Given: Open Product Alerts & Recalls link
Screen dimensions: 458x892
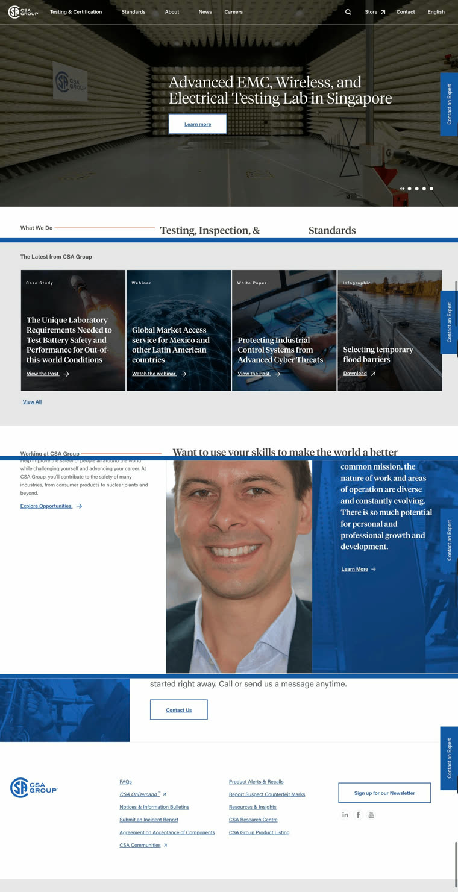Looking at the screenshot, I should tap(256, 782).
